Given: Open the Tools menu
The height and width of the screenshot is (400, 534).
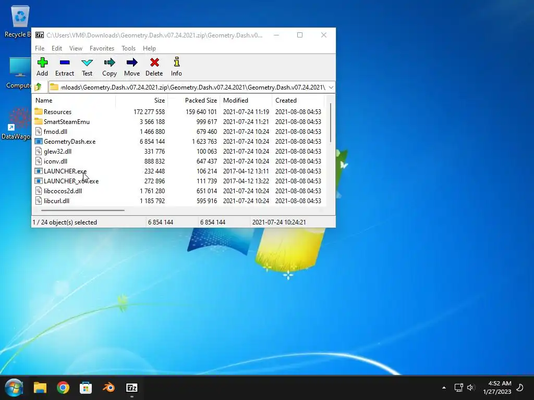Looking at the screenshot, I should coord(128,48).
